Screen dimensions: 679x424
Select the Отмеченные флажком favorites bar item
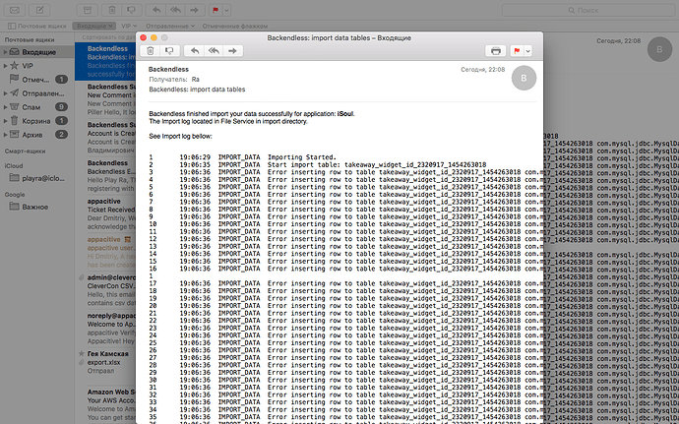point(235,26)
